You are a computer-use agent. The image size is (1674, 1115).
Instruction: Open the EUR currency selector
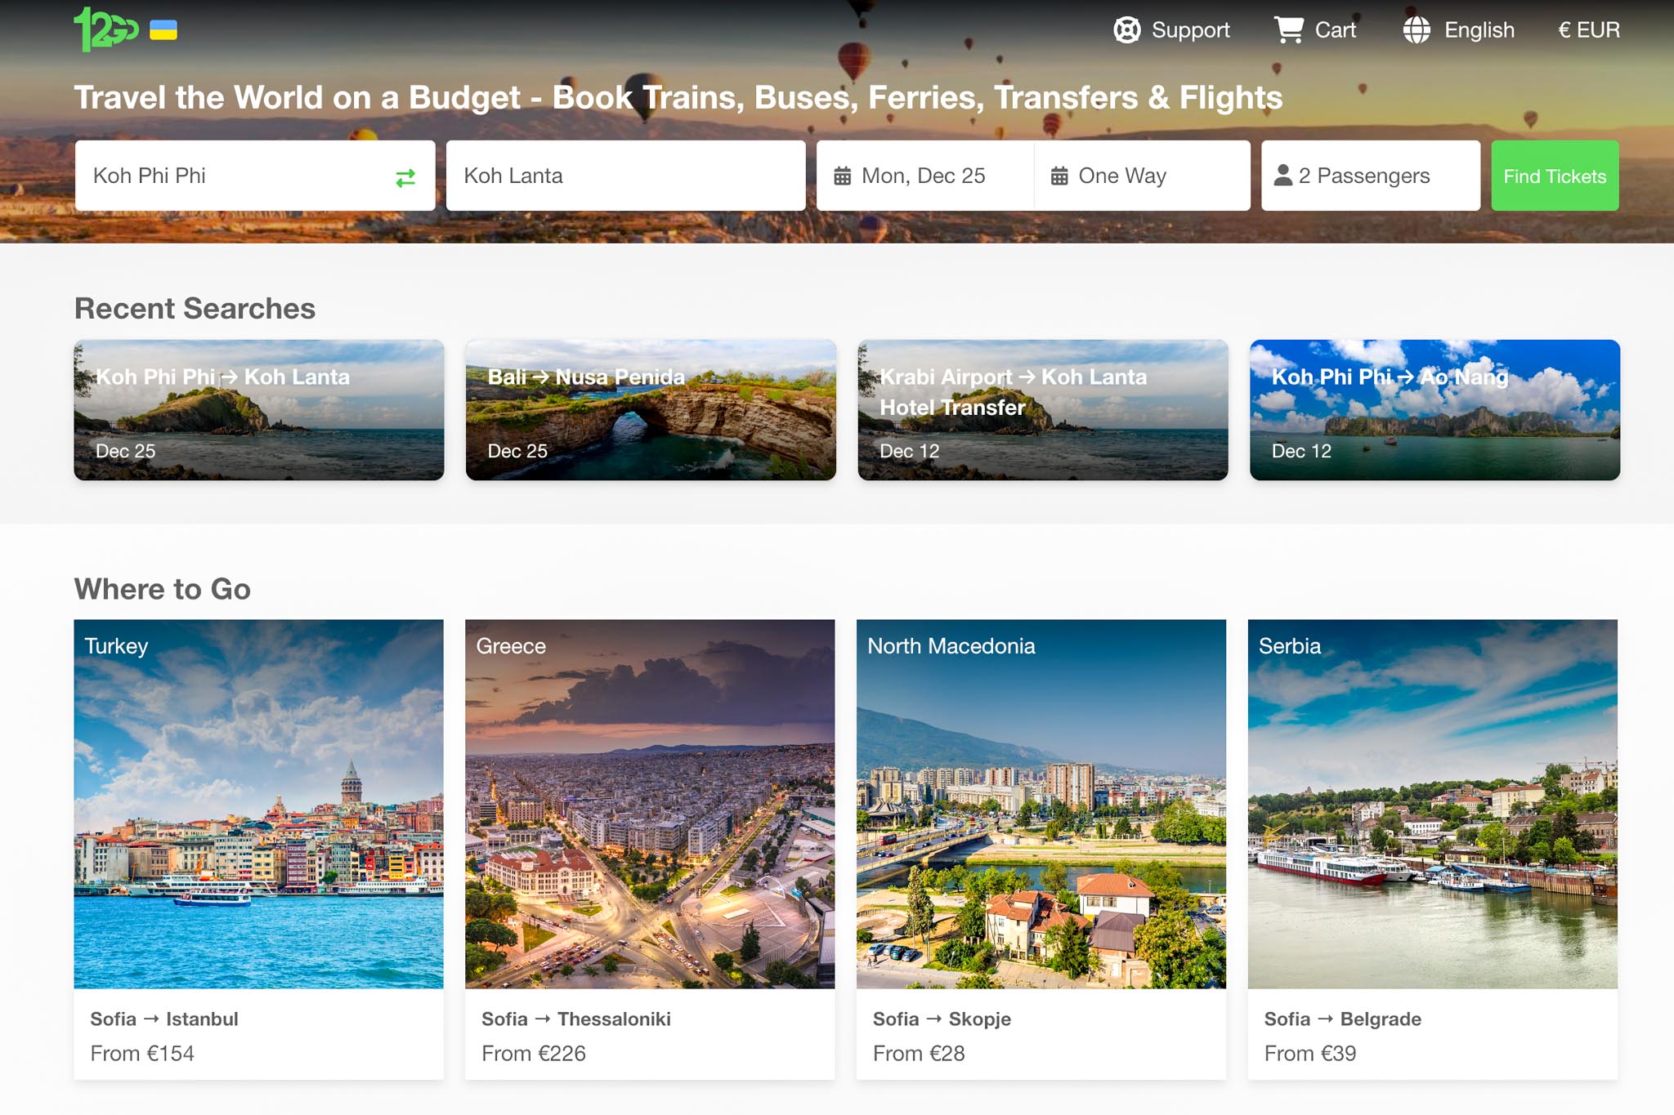pos(1589,30)
